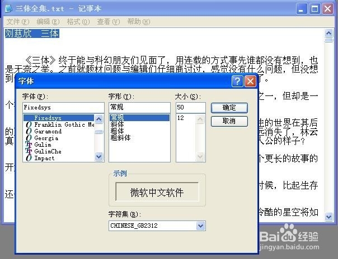The width and height of the screenshot is (338, 259).
Task: Click the font dialog help question mark
Action: [x=237, y=81]
